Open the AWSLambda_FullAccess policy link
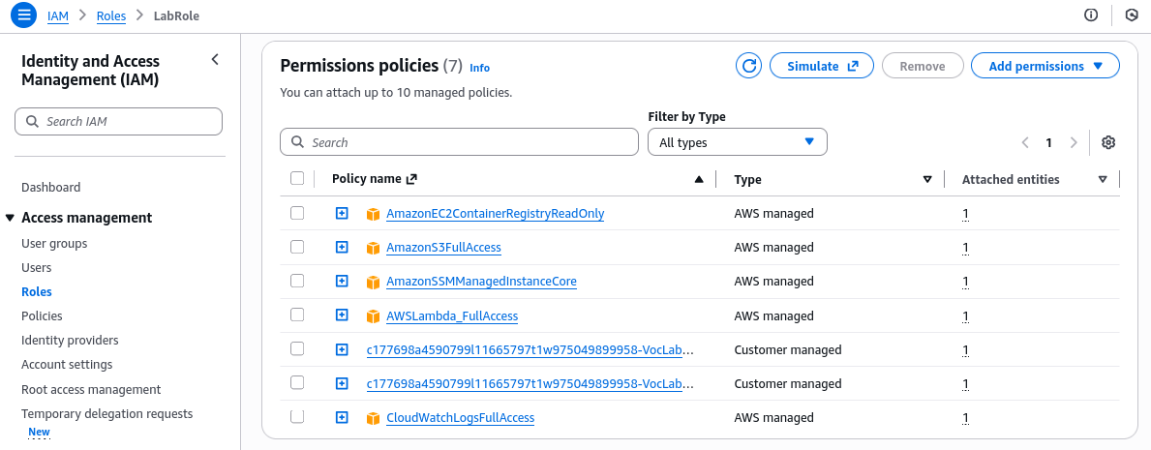 [452, 315]
